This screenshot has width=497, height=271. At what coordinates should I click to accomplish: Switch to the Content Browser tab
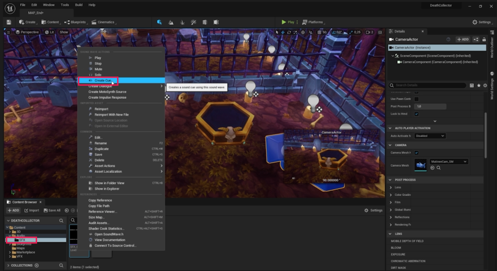(x=24, y=202)
